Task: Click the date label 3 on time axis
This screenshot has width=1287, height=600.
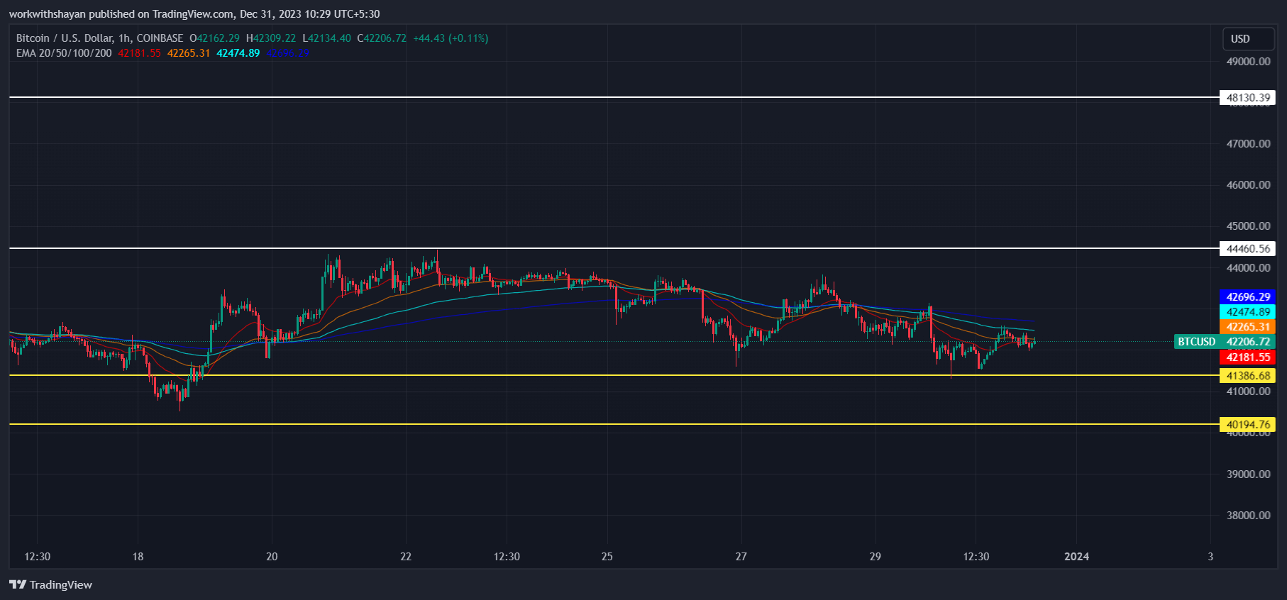Action: coord(1211,557)
